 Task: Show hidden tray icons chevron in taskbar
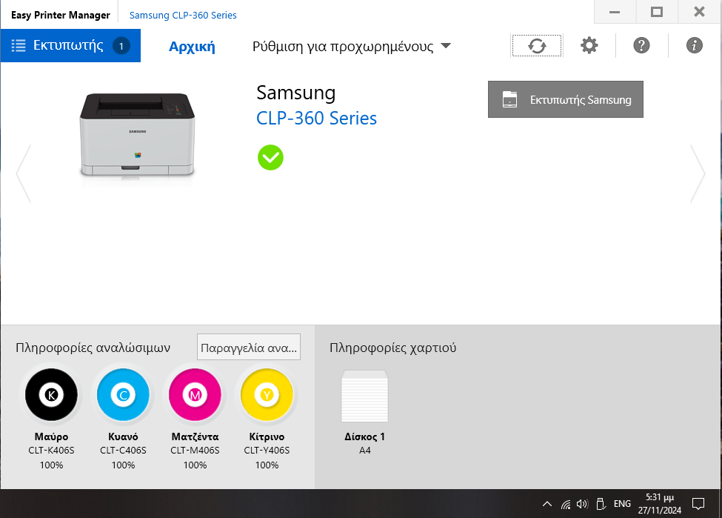(547, 504)
